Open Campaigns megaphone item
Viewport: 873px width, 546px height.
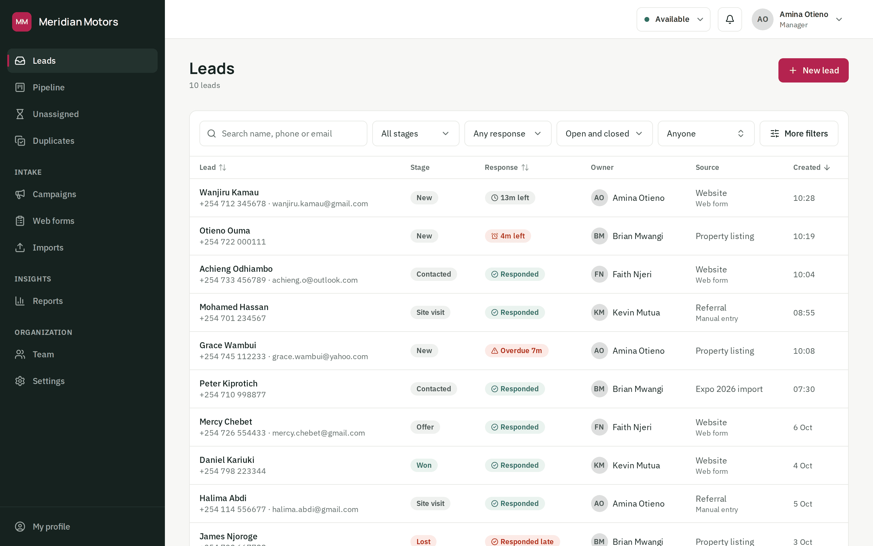[82, 194]
